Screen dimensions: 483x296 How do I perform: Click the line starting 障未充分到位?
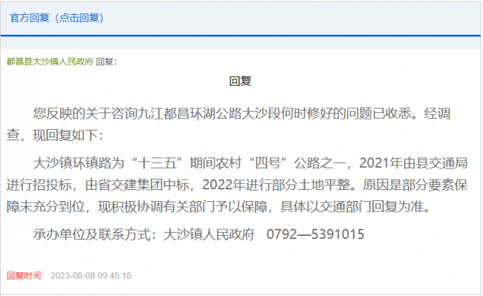(x=218, y=207)
